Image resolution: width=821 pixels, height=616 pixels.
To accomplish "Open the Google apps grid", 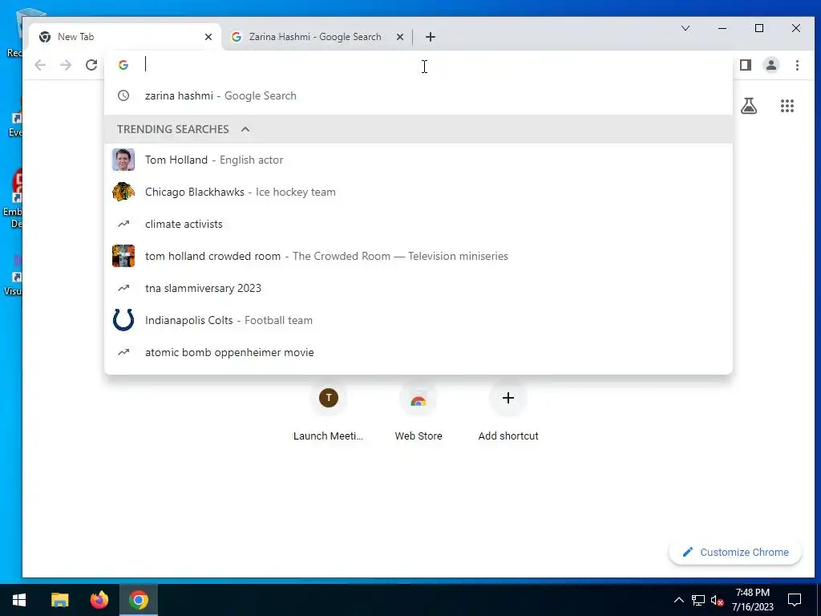I will [x=787, y=107].
